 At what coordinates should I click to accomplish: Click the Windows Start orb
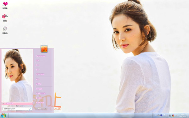point(3,115)
